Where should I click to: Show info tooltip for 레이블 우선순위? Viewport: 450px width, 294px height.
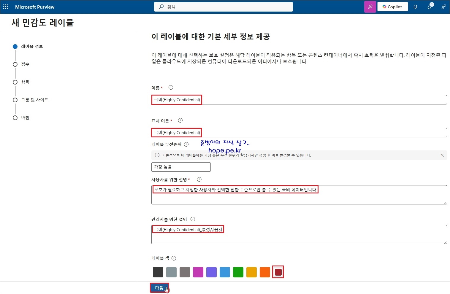coord(186,144)
